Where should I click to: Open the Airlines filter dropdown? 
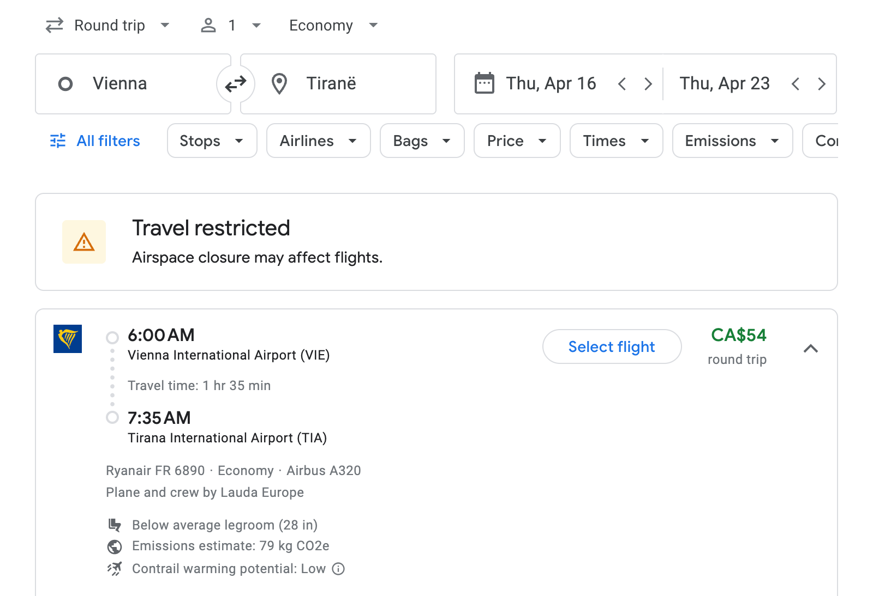318,141
